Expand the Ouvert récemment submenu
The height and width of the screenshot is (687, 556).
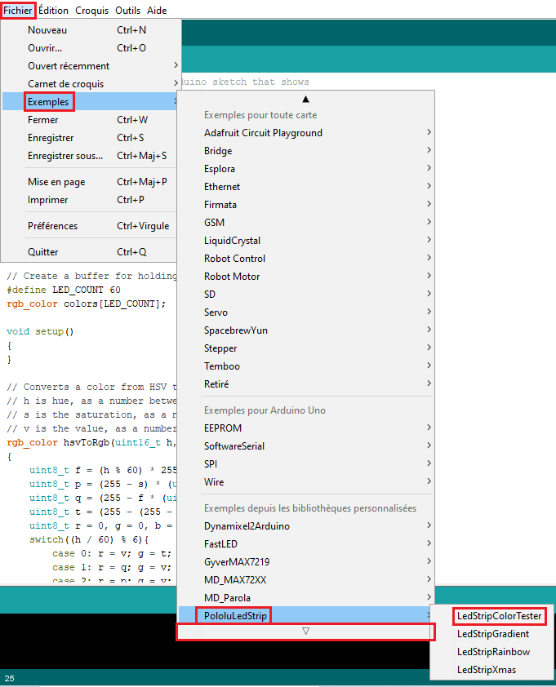tap(91, 66)
